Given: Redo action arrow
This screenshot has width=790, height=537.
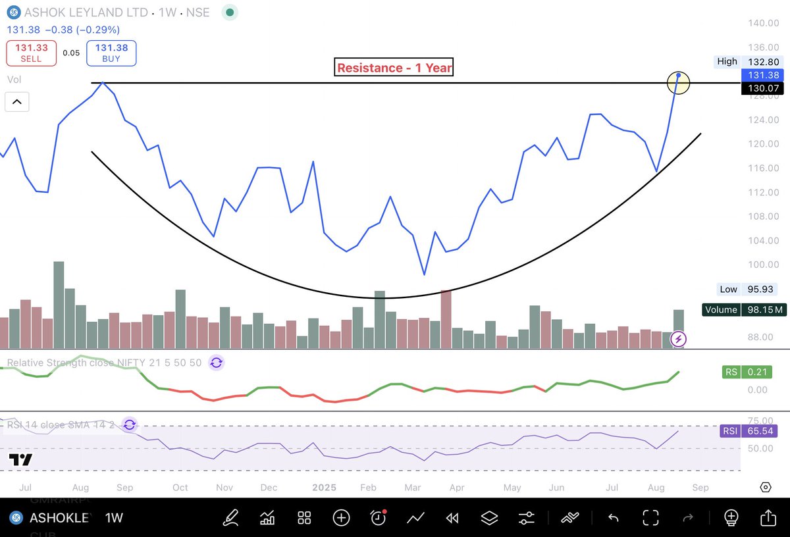Looking at the screenshot, I should (688, 518).
